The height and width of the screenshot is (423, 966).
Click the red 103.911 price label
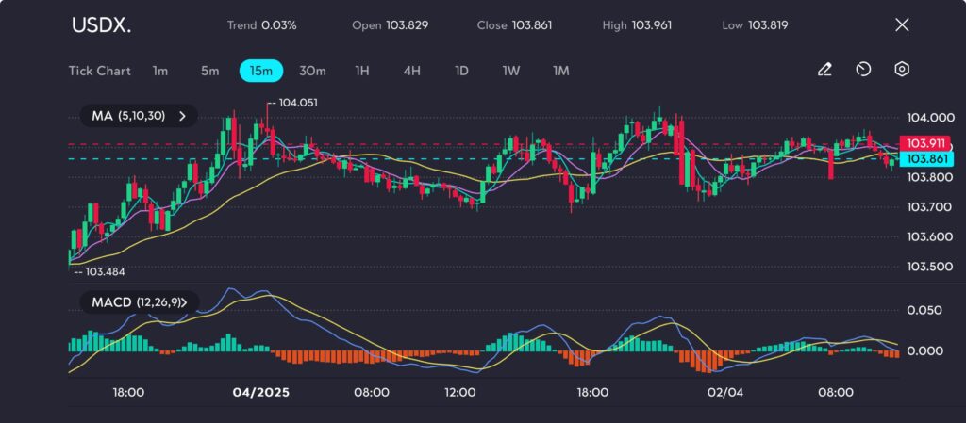pos(923,143)
